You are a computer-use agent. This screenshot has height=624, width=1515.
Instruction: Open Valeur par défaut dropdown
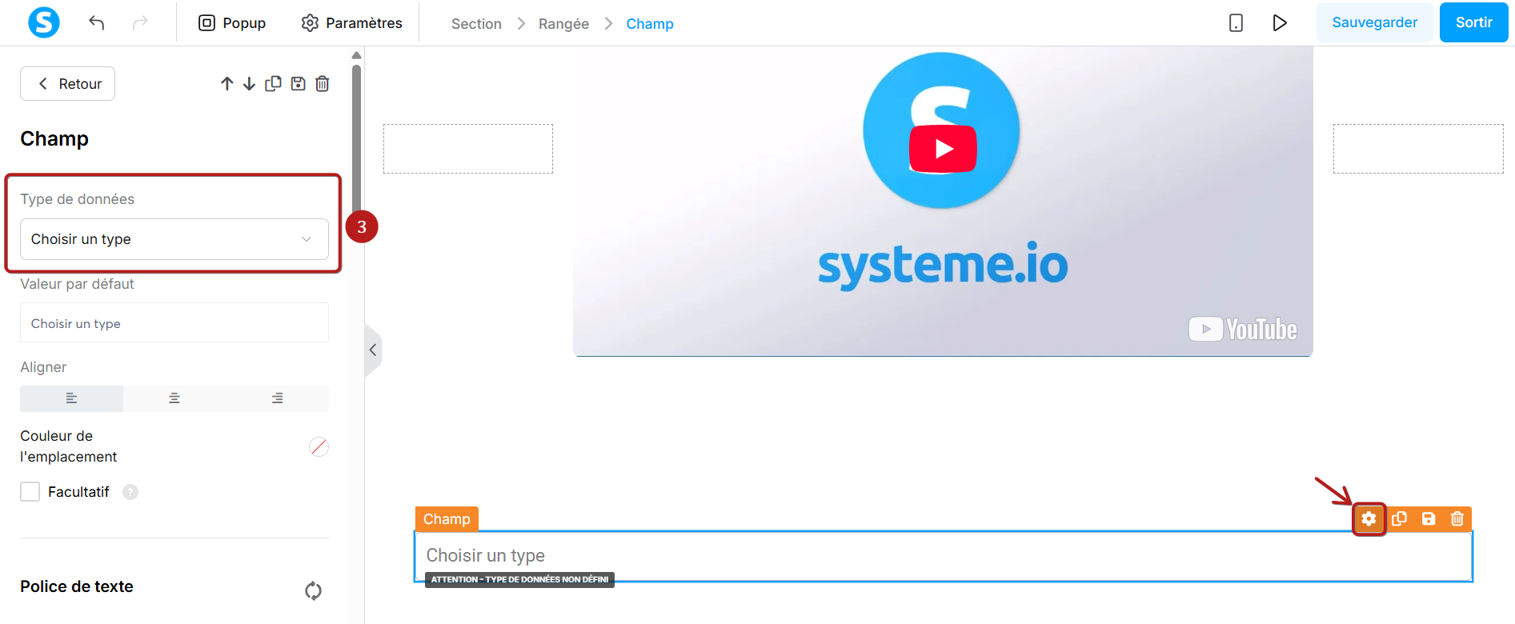click(174, 323)
